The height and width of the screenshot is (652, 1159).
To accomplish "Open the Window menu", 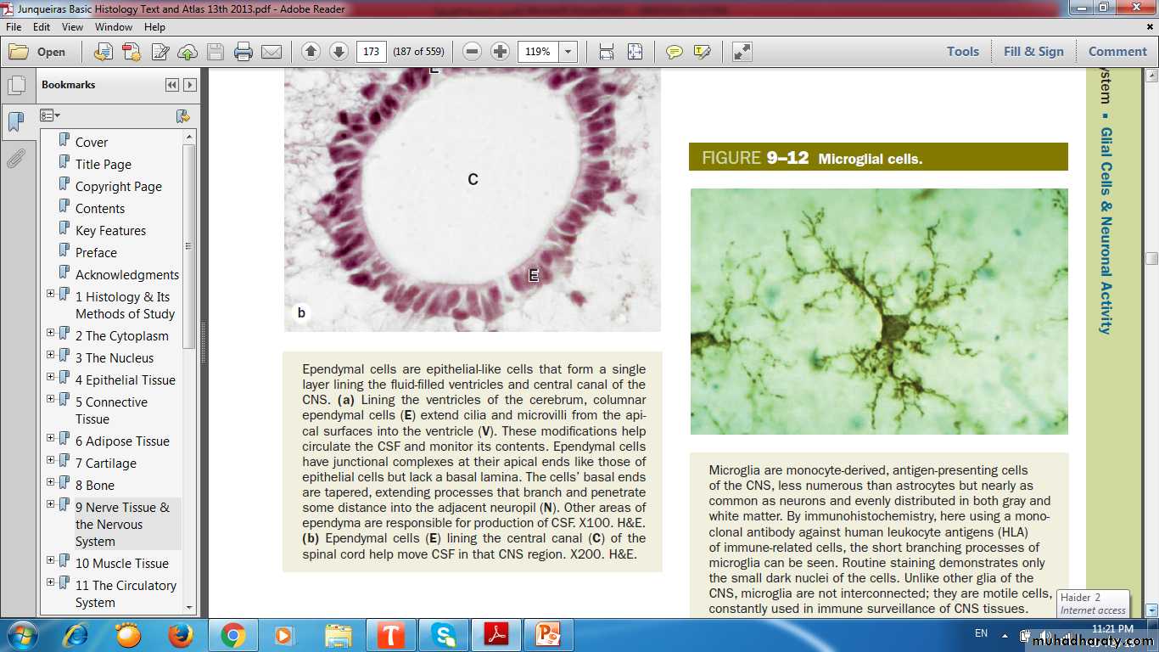I will 113,27.
